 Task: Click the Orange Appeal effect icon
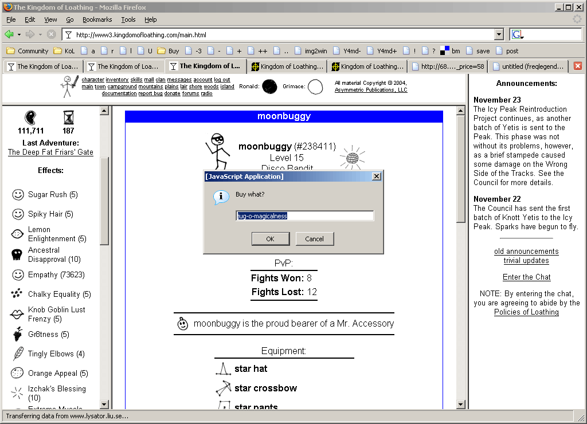coord(17,373)
